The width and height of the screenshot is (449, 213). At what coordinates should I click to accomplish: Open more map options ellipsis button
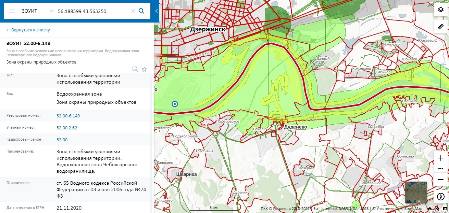(x=440, y=169)
